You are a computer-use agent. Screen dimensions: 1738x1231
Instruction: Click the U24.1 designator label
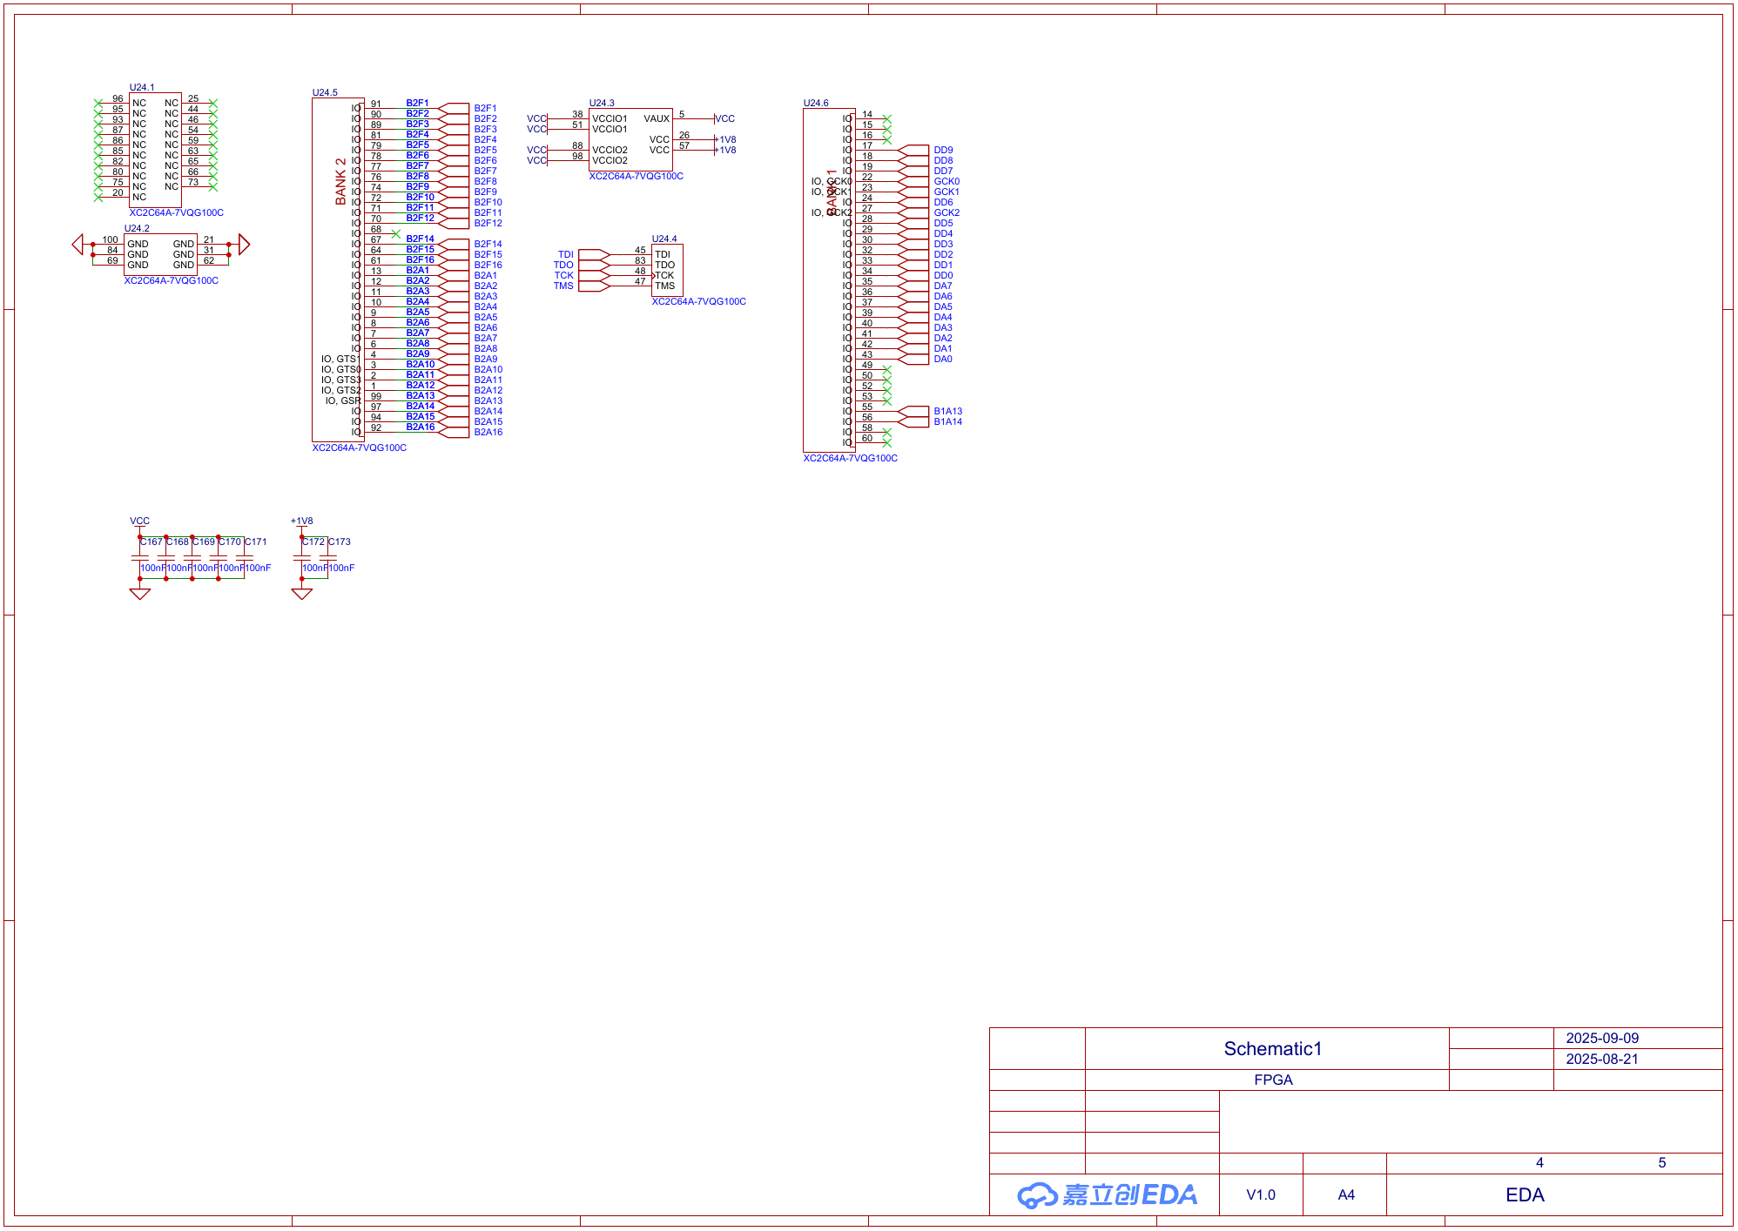(x=142, y=88)
